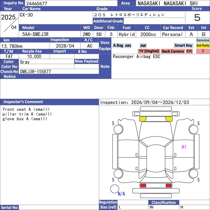Click the Classification header cell

tap(164, 202)
